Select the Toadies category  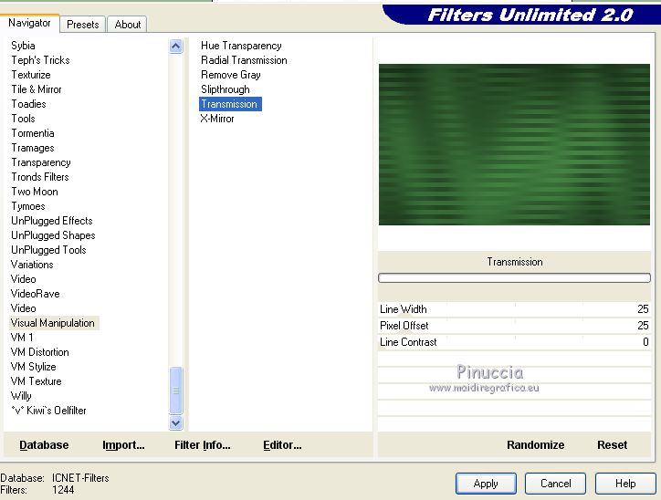(28, 104)
